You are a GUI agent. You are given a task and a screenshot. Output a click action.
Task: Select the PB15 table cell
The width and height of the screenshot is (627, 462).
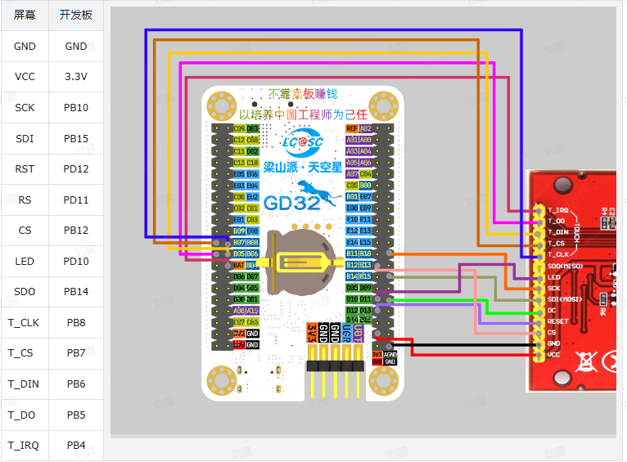click(76, 138)
